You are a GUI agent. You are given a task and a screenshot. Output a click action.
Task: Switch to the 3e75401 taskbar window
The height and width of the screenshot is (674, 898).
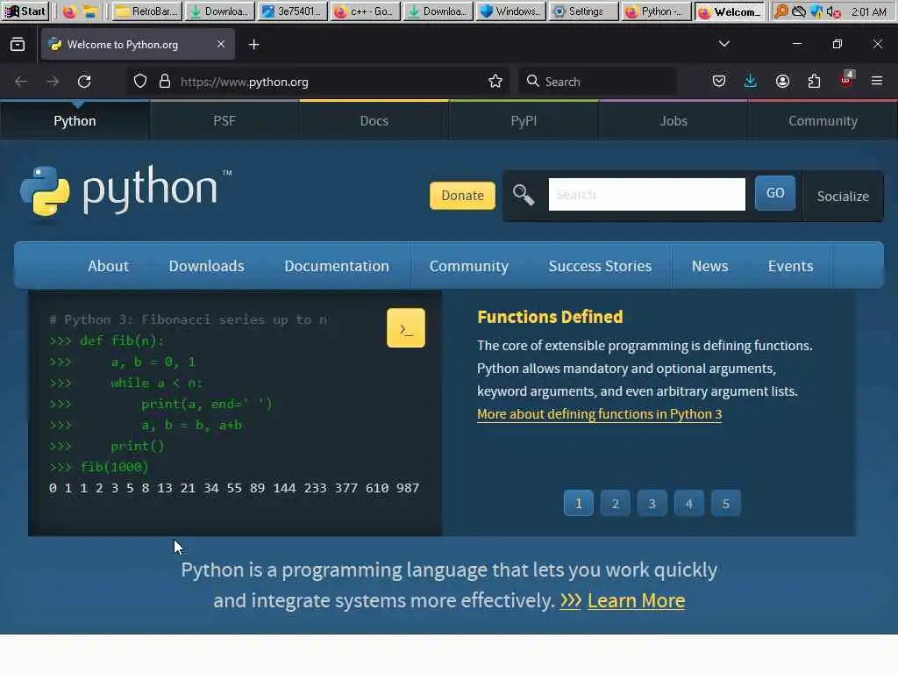click(293, 11)
